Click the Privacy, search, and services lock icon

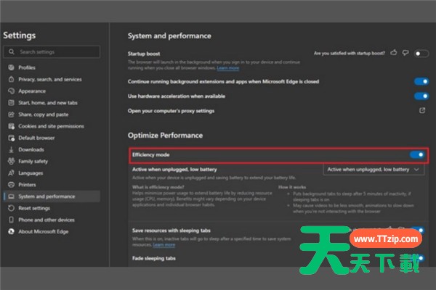[x=11, y=79]
